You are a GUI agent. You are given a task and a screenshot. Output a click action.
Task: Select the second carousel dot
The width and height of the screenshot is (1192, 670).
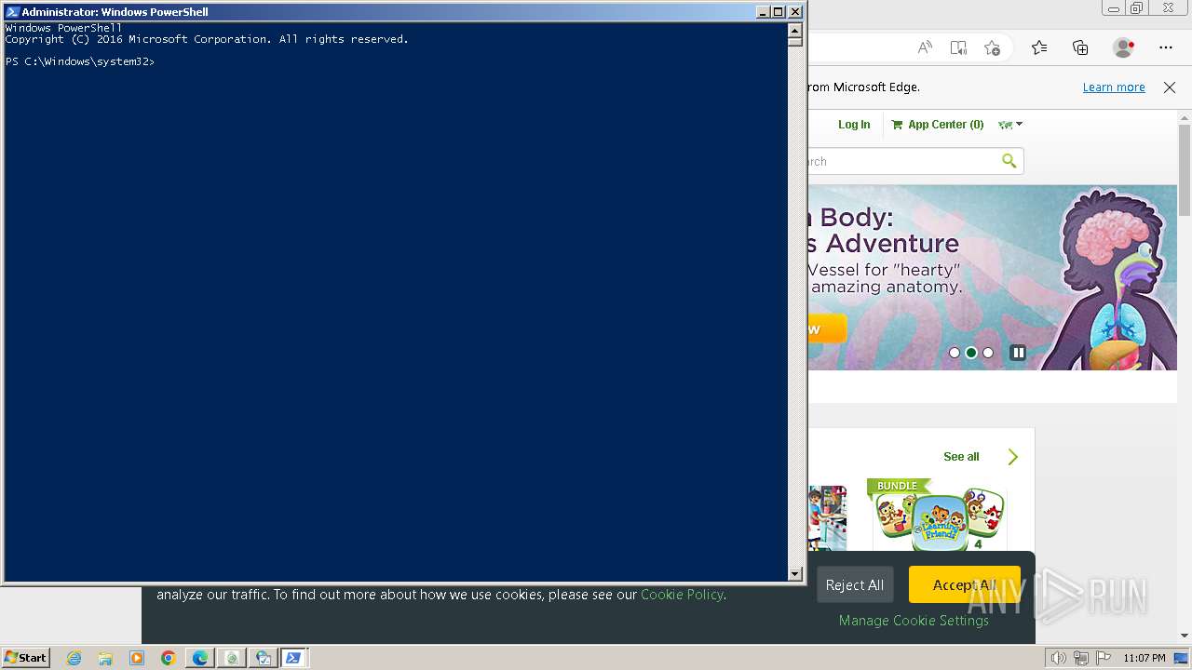coord(971,353)
